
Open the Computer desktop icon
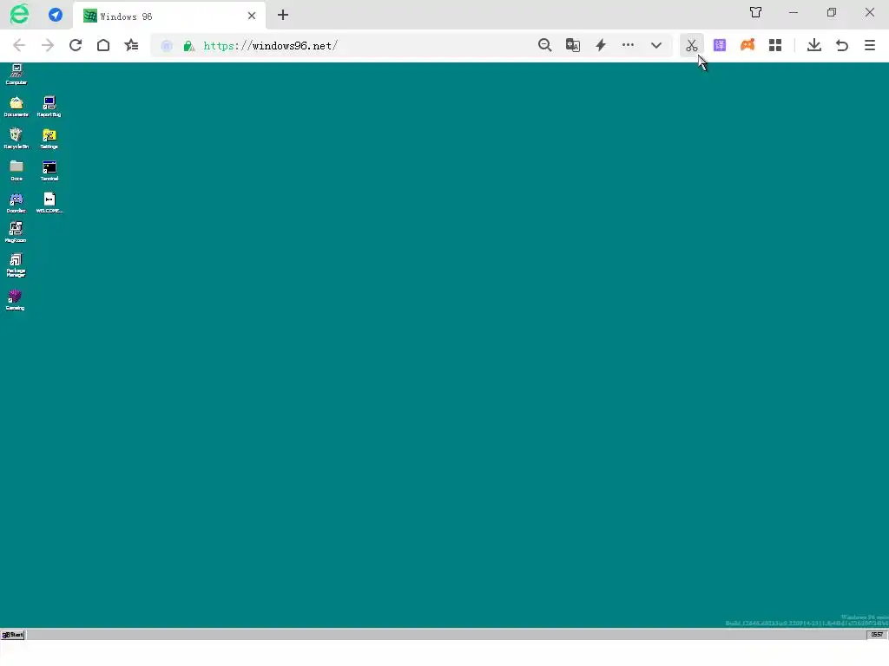click(16, 75)
